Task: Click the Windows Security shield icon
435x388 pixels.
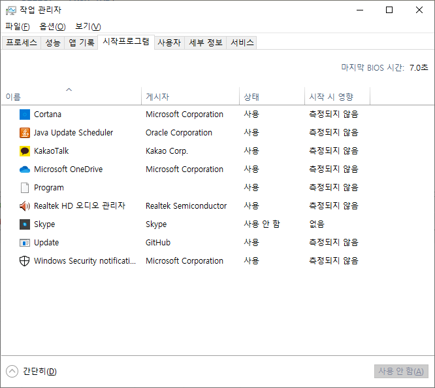Action: [24, 261]
